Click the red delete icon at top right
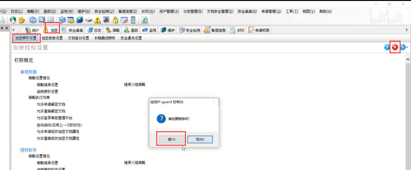Image resolution: width=411 pixels, height=170 pixels. (395, 47)
